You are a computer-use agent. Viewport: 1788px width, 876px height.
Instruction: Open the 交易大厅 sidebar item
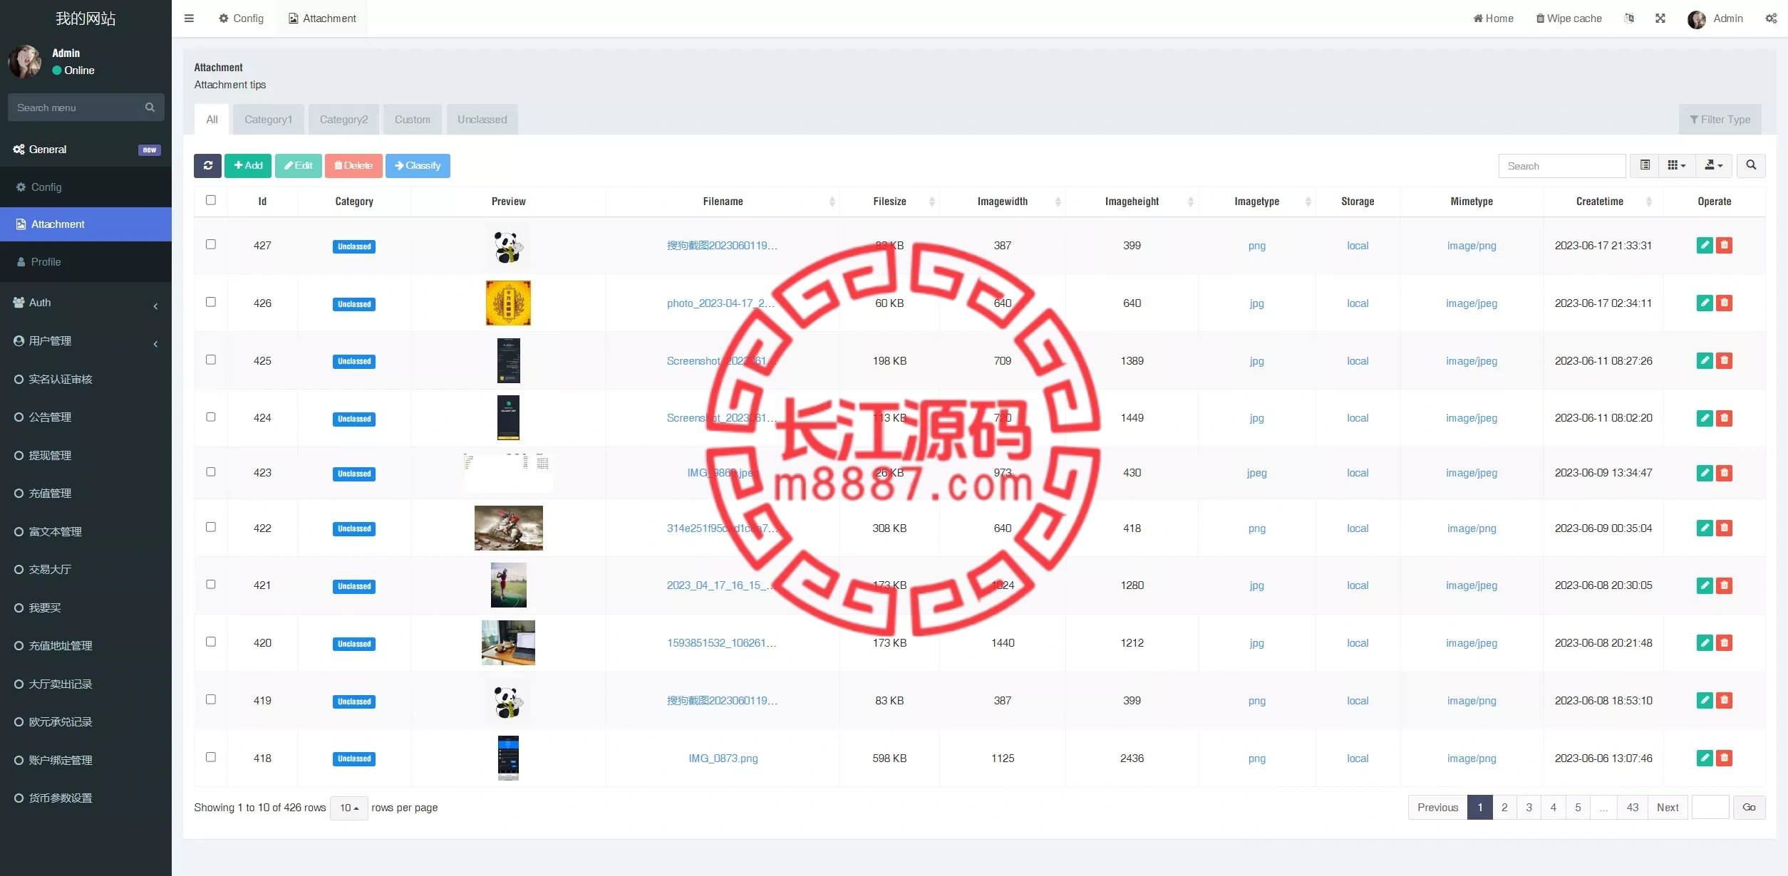pyautogui.click(x=86, y=570)
